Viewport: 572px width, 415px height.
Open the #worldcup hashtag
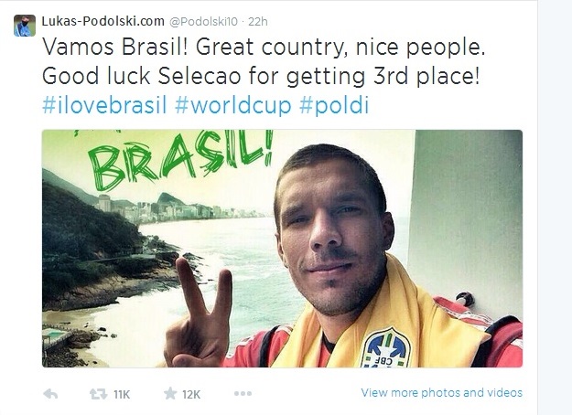233,104
